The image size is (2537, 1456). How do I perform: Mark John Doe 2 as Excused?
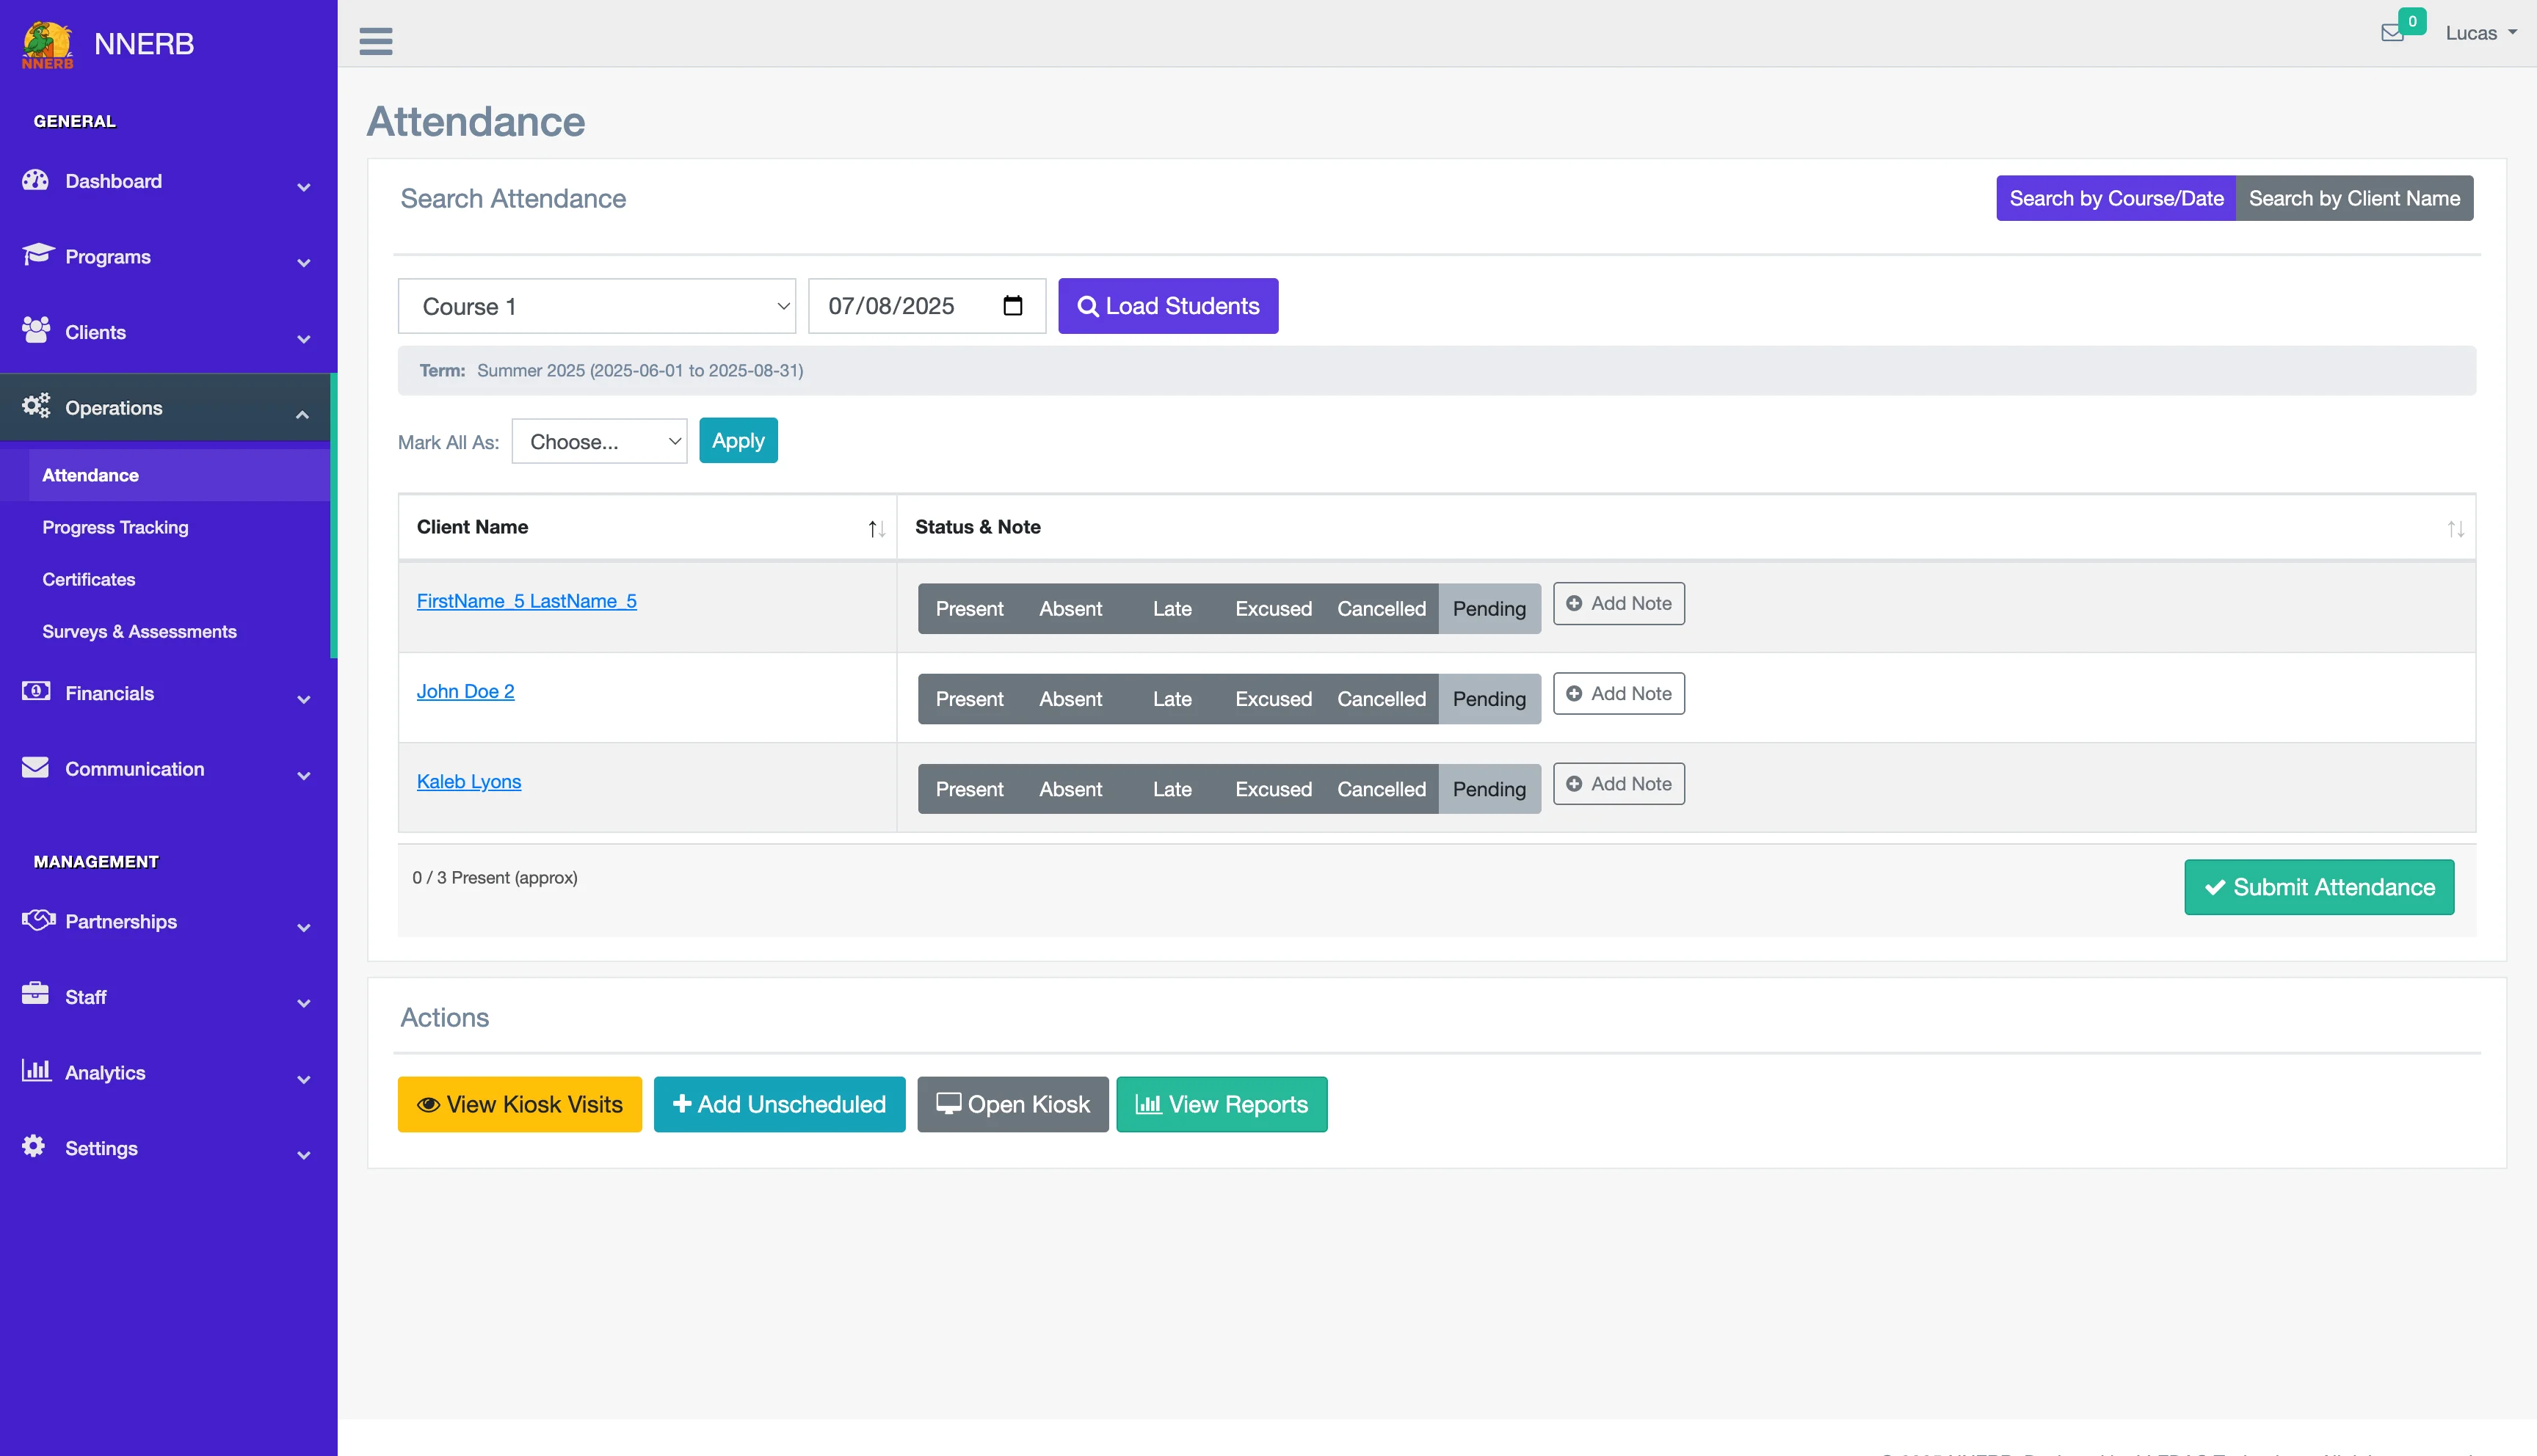coord(1273,698)
